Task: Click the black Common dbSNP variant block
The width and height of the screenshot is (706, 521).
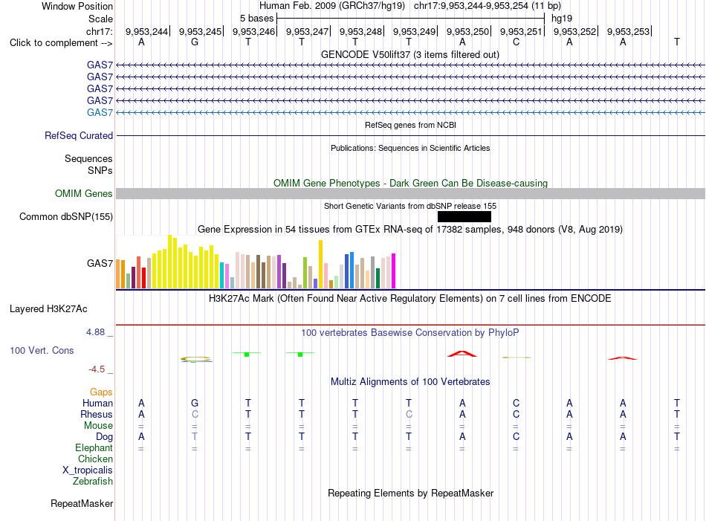Action: coord(464,216)
